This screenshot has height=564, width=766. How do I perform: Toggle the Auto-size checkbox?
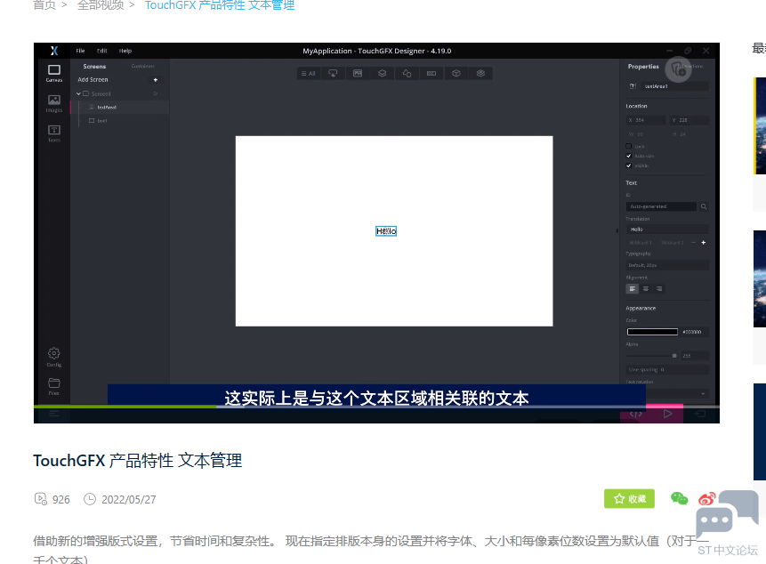click(629, 156)
